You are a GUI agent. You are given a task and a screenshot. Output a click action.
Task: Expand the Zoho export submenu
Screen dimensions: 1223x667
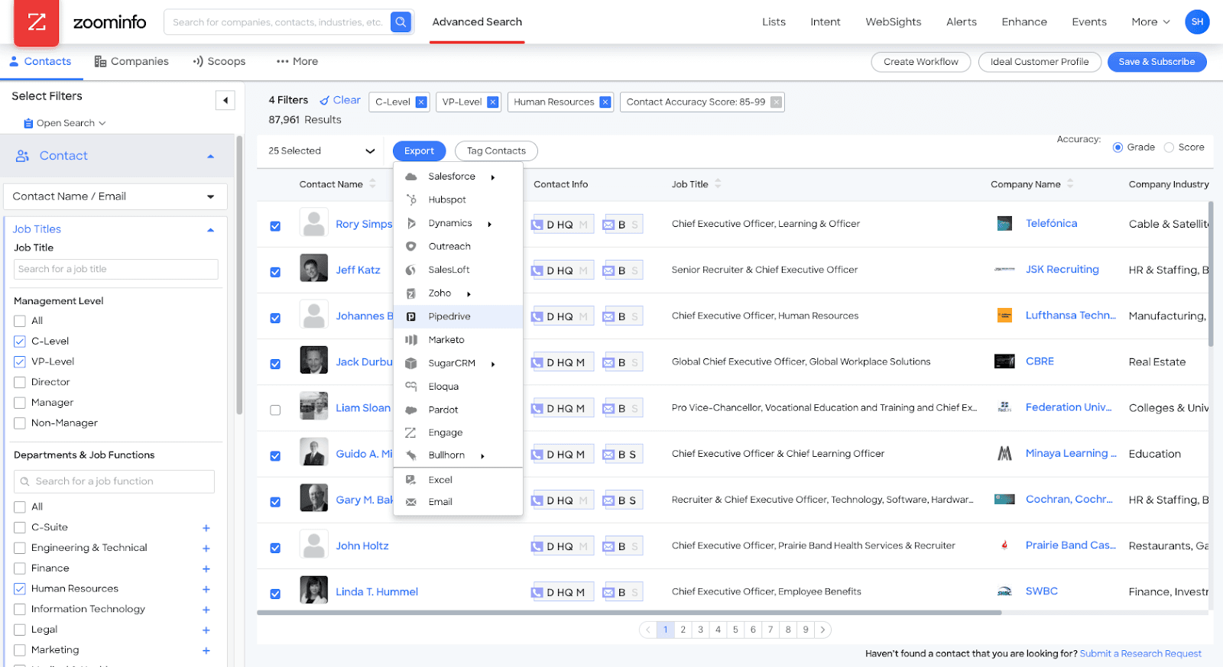coord(469,293)
